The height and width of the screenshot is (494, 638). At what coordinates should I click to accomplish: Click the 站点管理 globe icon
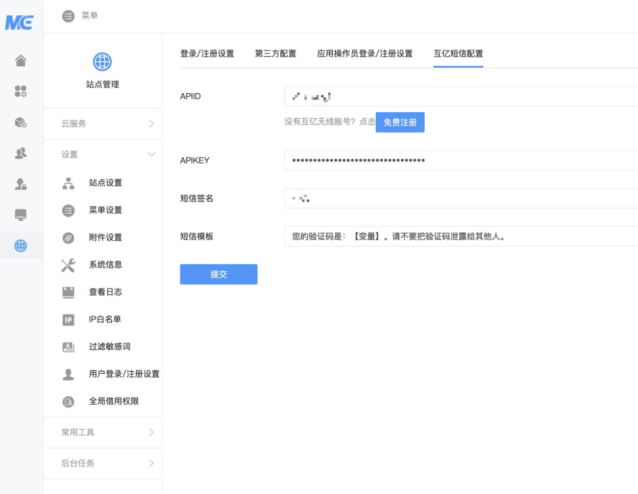(x=102, y=62)
